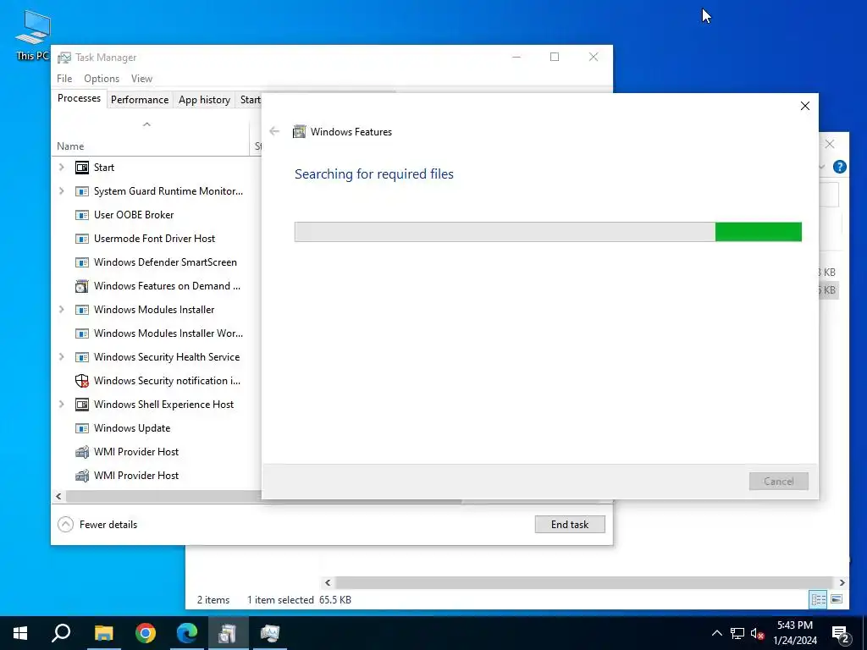Click the sort arrow above the Name column
867x650 pixels.
click(x=146, y=124)
